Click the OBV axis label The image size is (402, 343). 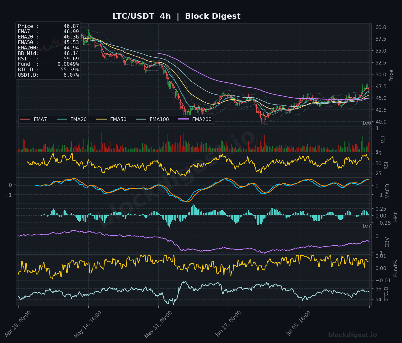pyautogui.click(x=387, y=242)
